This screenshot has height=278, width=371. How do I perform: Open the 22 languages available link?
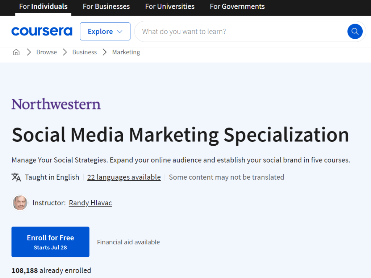click(124, 177)
